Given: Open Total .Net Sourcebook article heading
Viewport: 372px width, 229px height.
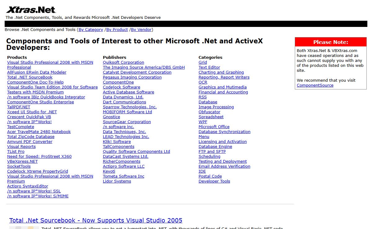Looking at the screenshot, I should tap(96, 220).
